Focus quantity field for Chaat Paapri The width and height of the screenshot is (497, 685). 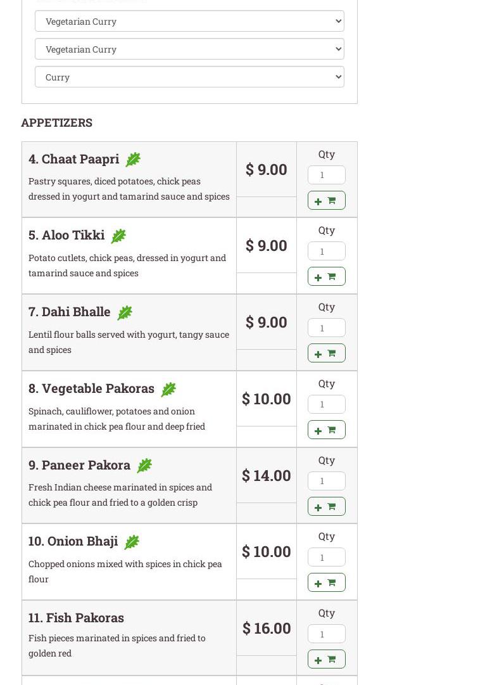pos(326,175)
